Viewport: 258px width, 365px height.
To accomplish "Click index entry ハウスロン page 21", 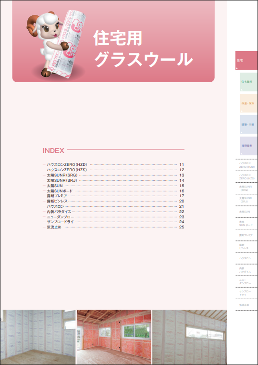I will pyautogui.click(x=113, y=206).
